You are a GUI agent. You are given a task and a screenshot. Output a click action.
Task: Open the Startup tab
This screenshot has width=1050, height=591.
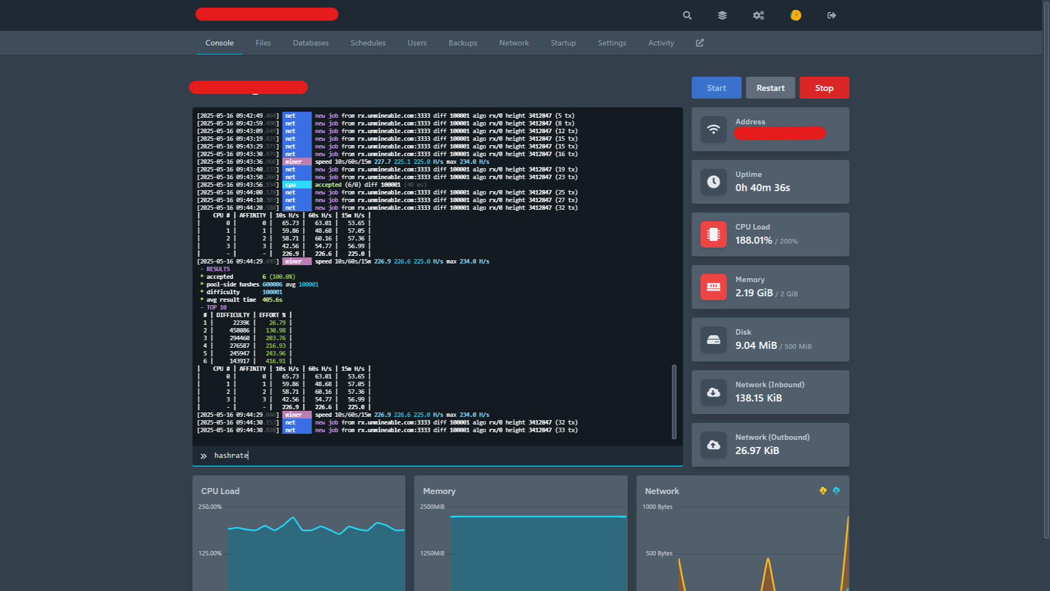coord(563,43)
